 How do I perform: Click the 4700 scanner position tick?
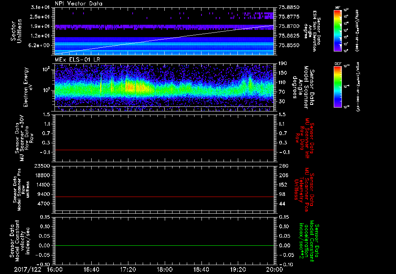(x=44, y=204)
